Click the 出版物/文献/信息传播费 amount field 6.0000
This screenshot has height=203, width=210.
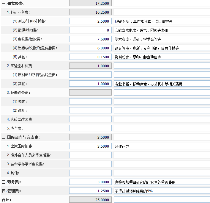(x=90, y=48)
